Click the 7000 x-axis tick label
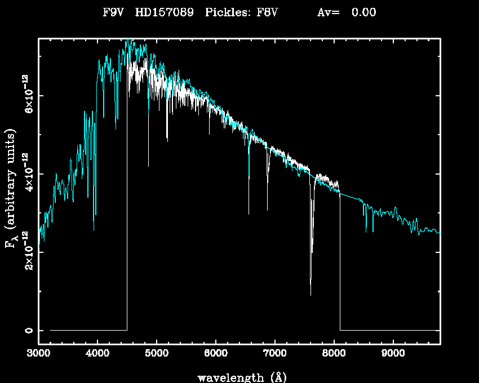The width and height of the screenshot is (479, 383). click(274, 355)
